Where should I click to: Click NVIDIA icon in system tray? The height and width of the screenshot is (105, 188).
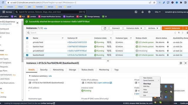(166, 92)
